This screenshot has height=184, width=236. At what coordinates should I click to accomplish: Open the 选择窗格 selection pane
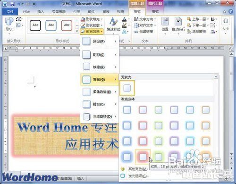[x=196, y=32]
